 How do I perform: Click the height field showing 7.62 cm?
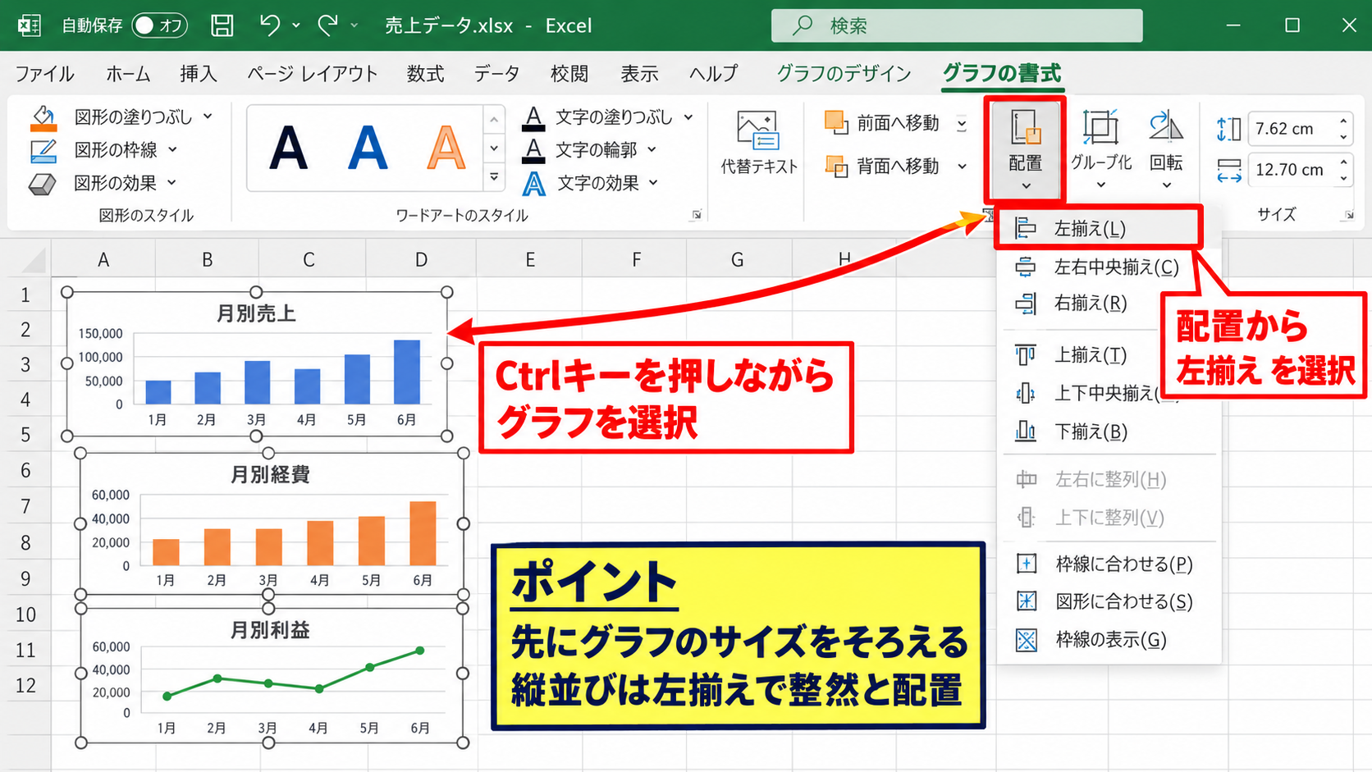1292,129
